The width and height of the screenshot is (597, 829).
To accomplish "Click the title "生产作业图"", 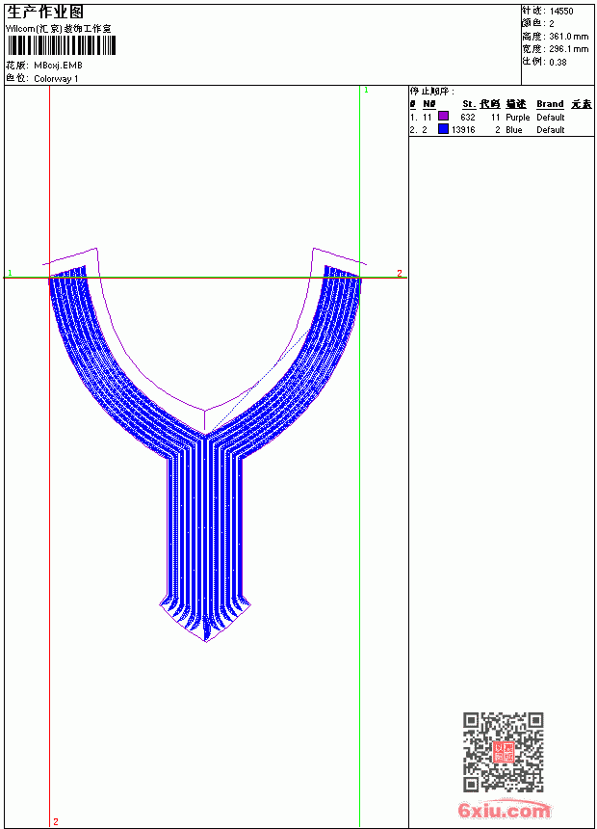I will [45, 12].
